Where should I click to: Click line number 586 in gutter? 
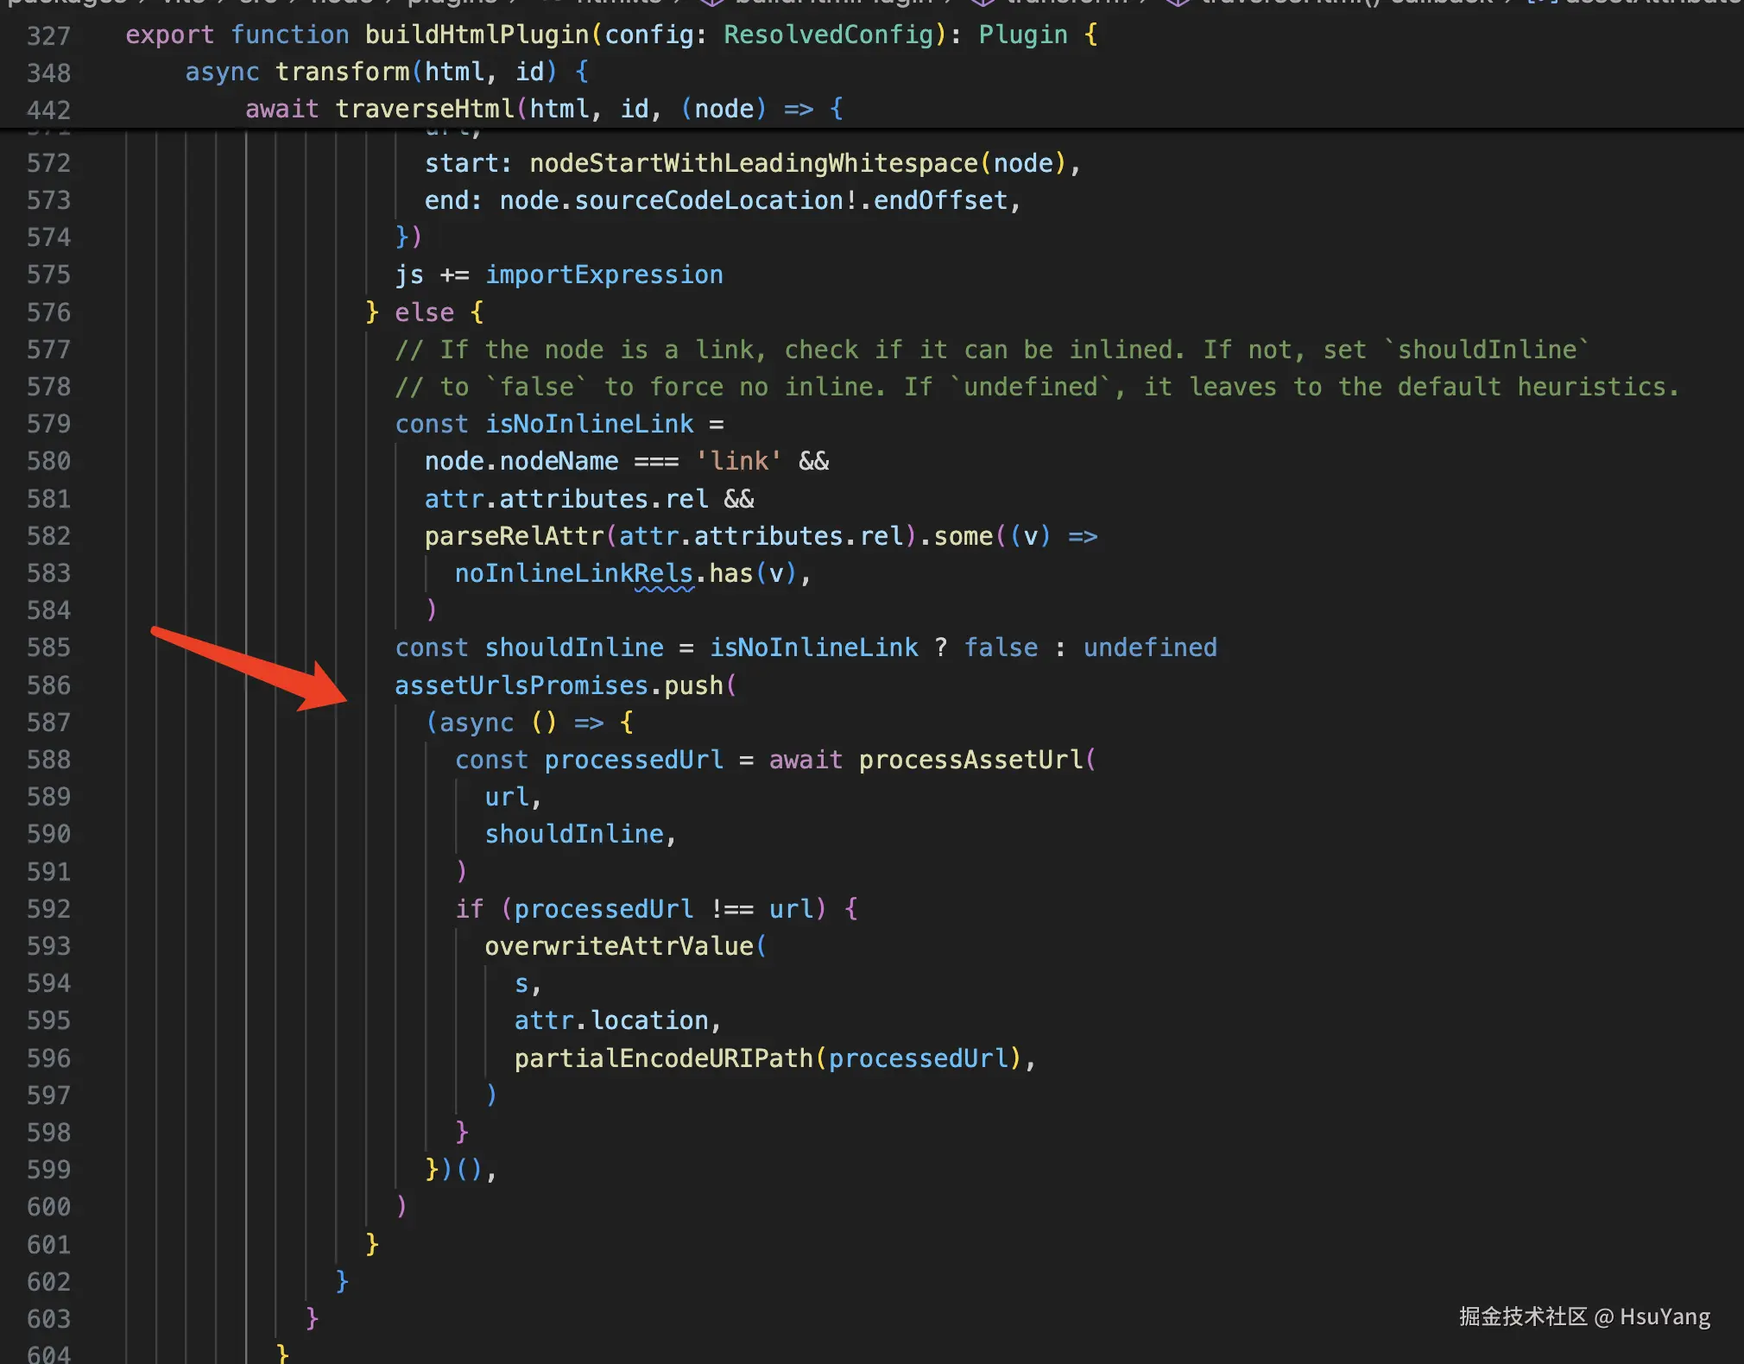click(x=48, y=685)
